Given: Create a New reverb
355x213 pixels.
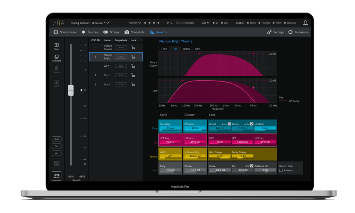Looking at the screenshot, I should (57, 46).
